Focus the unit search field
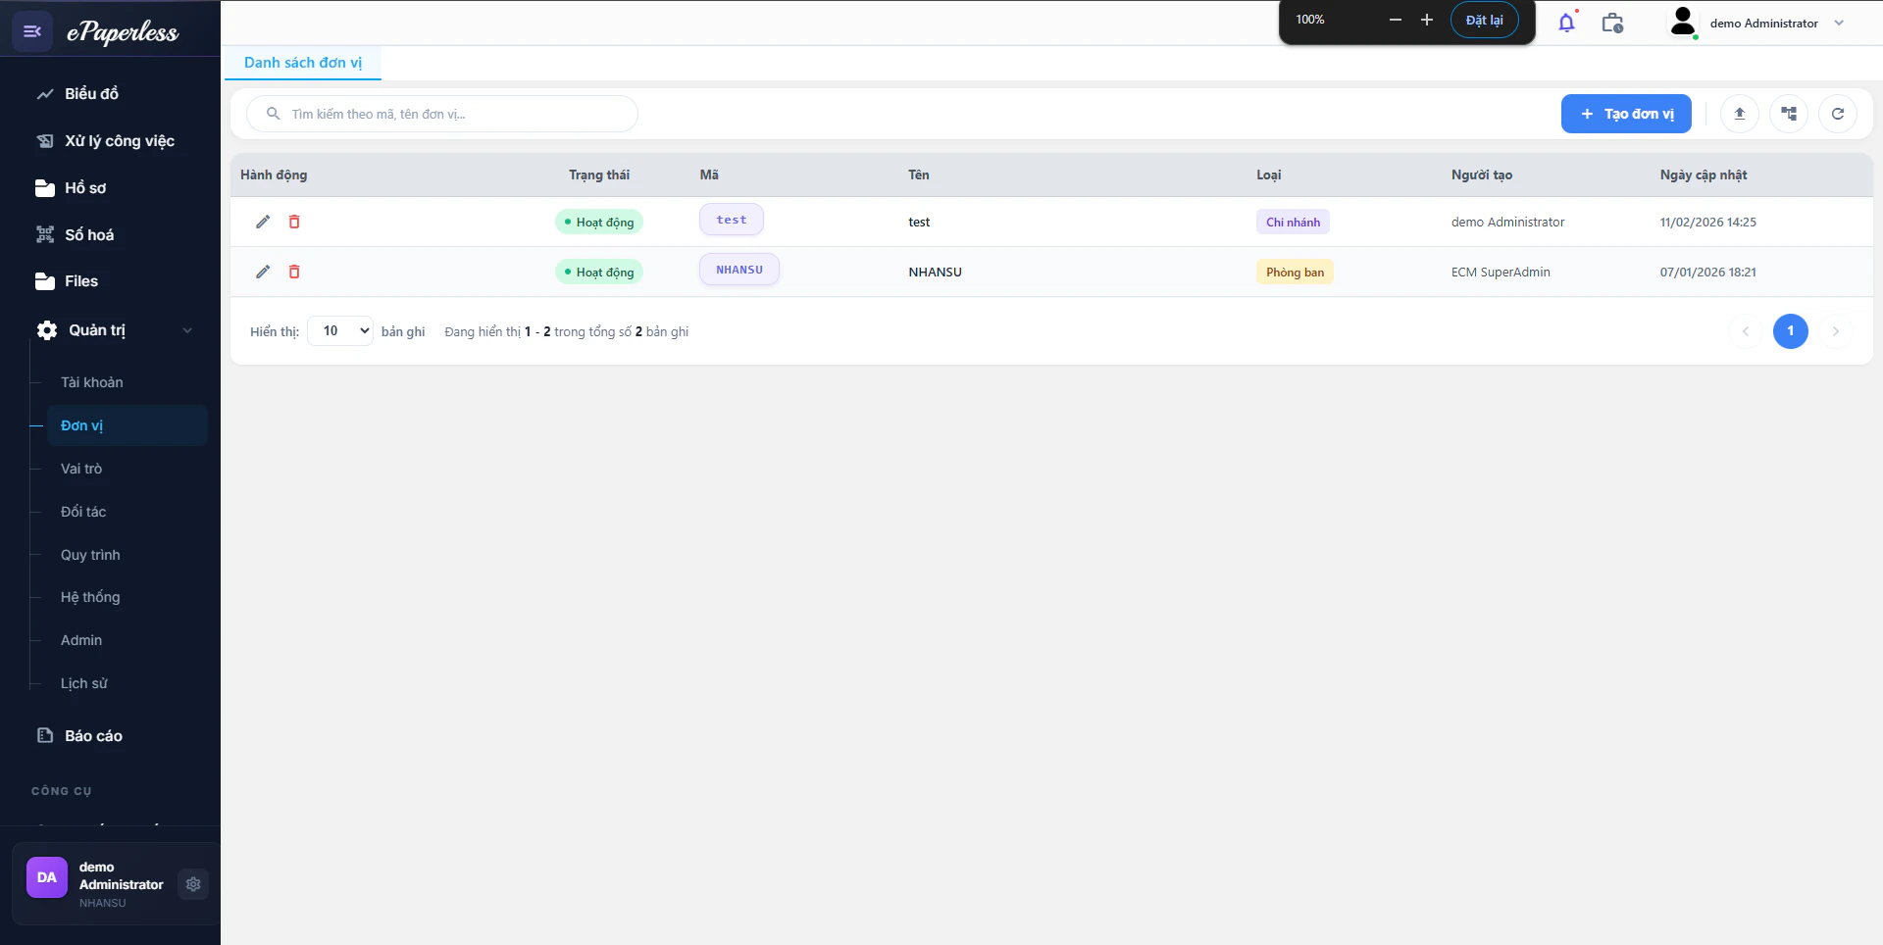Screen dimensions: 1883x945 [x=441, y=114]
